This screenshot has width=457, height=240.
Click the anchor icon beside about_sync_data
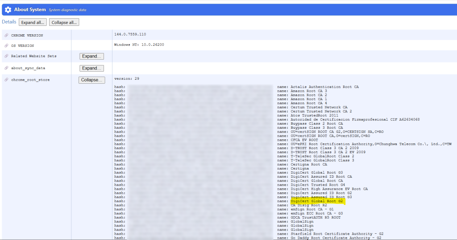[6, 68]
